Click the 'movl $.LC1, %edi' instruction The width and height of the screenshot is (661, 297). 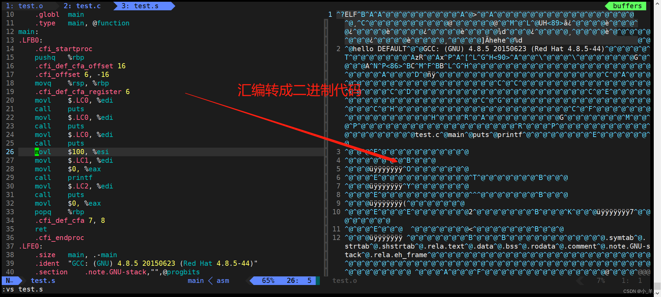[x=74, y=160]
